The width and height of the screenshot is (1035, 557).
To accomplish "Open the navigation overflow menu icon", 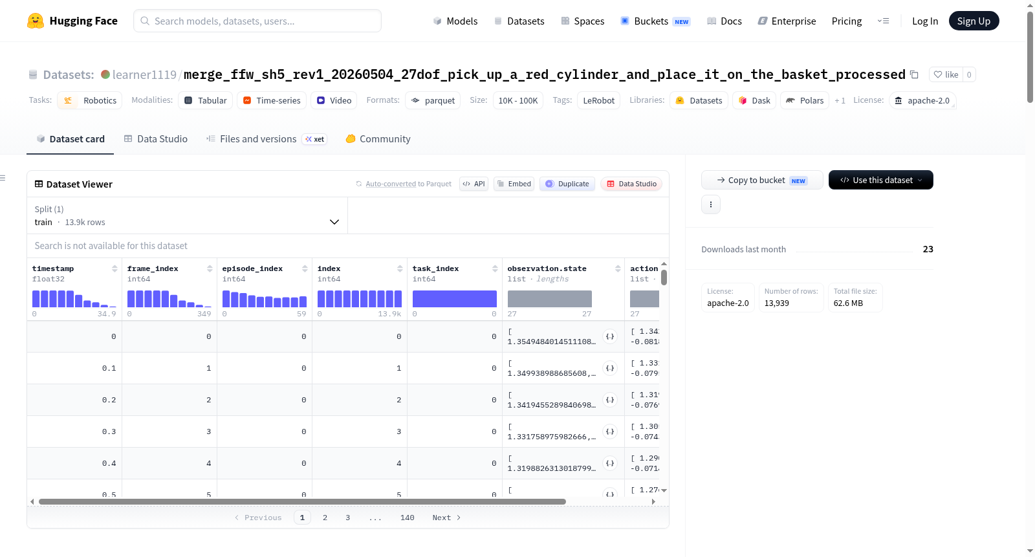I will pyautogui.click(x=883, y=21).
